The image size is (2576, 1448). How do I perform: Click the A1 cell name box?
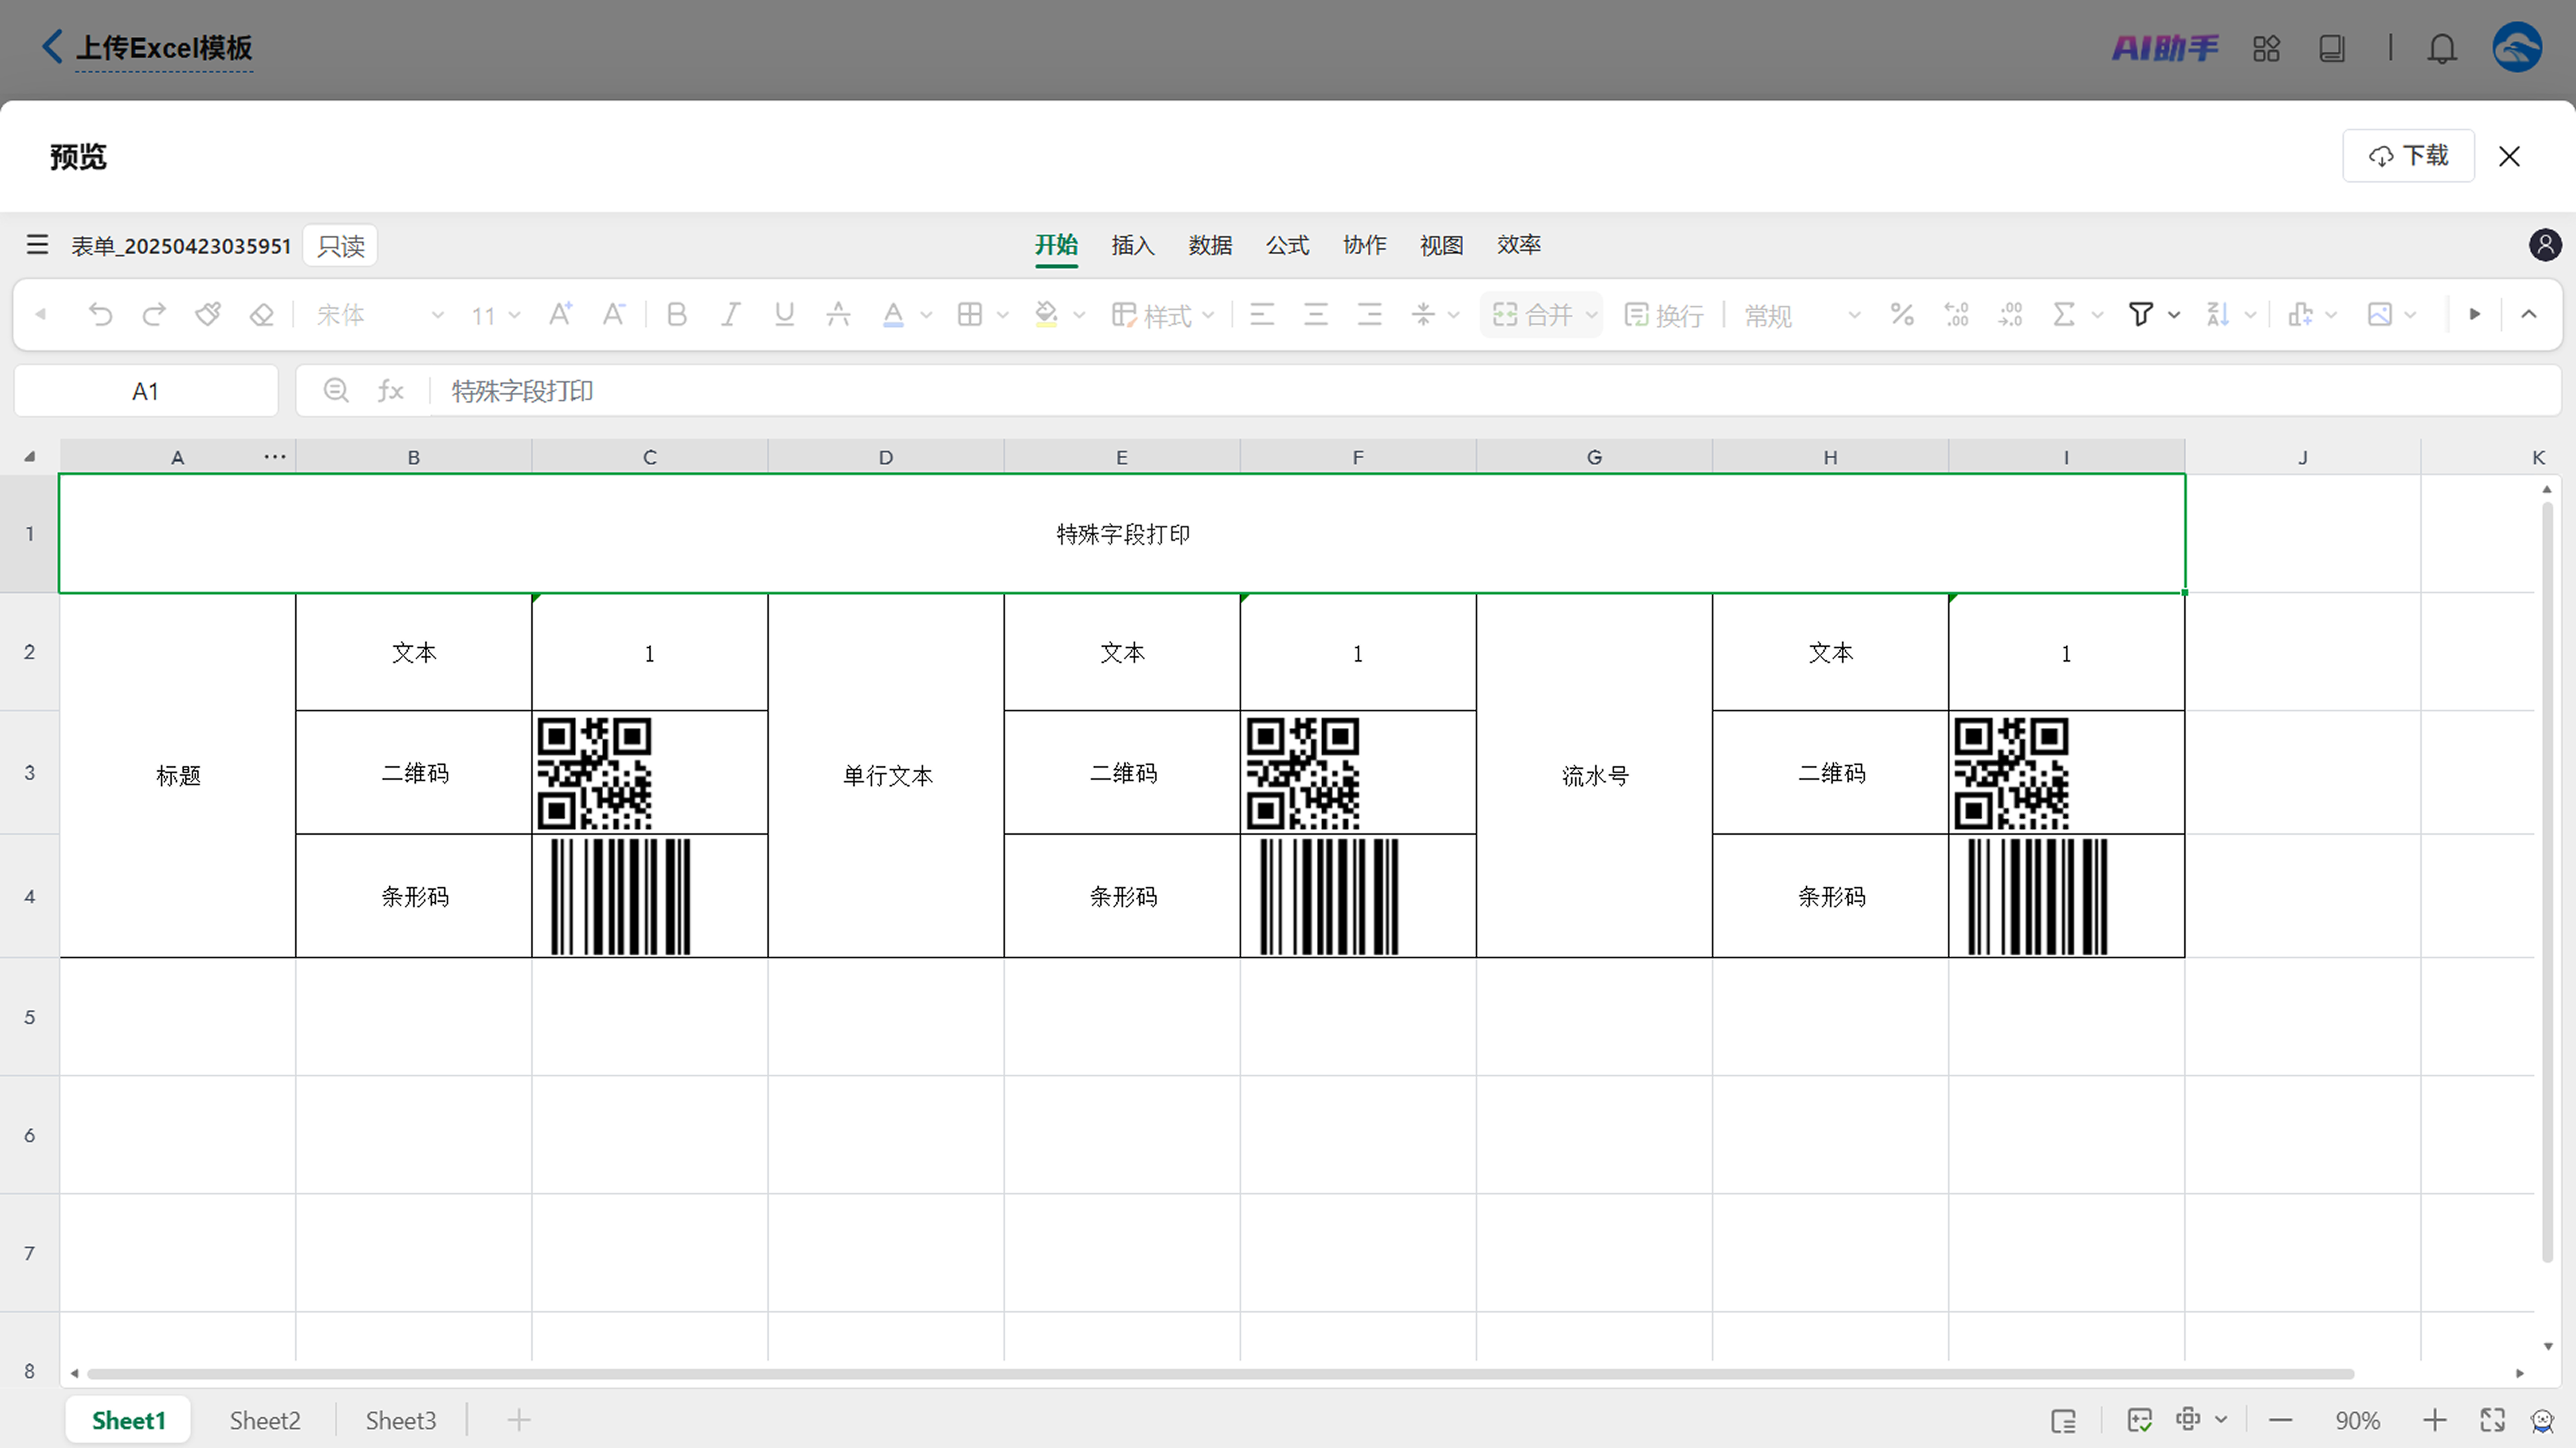[146, 391]
